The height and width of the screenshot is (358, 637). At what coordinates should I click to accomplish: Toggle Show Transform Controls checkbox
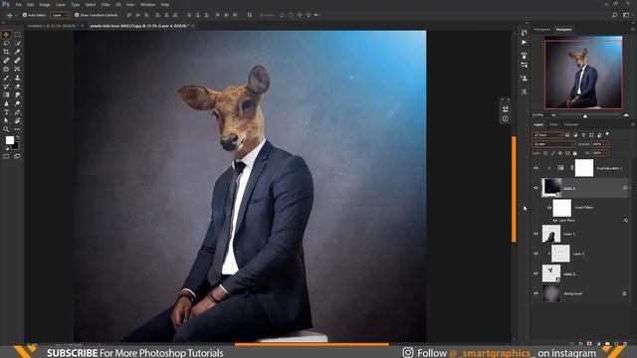pos(77,15)
